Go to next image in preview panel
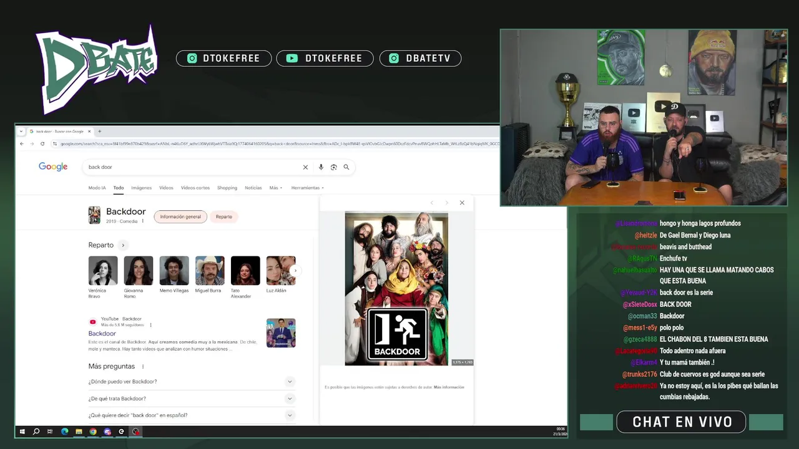Viewport: 799px width, 449px height. (x=446, y=203)
